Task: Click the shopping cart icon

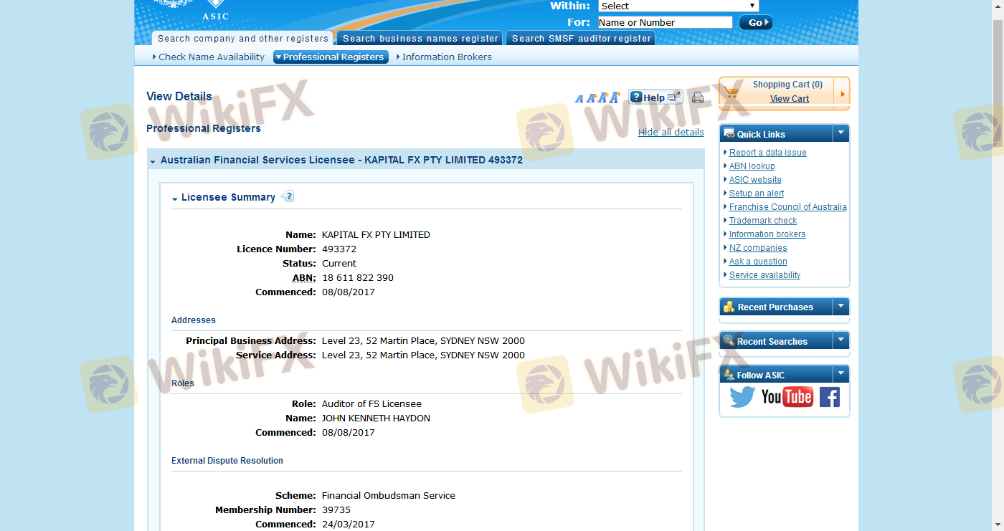Action: click(731, 92)
